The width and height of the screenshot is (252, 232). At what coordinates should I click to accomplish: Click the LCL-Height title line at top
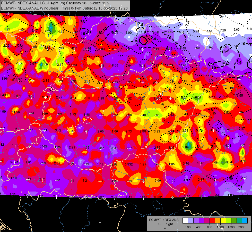tap(56, 3)
